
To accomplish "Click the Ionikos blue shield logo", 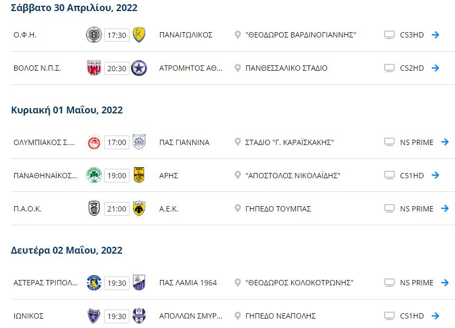I will [94, 316].
